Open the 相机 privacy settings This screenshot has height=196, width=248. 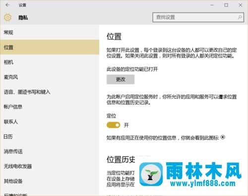click(50, 62)
